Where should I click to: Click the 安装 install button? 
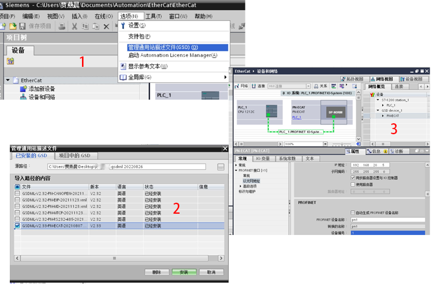(x=184, y=272)
